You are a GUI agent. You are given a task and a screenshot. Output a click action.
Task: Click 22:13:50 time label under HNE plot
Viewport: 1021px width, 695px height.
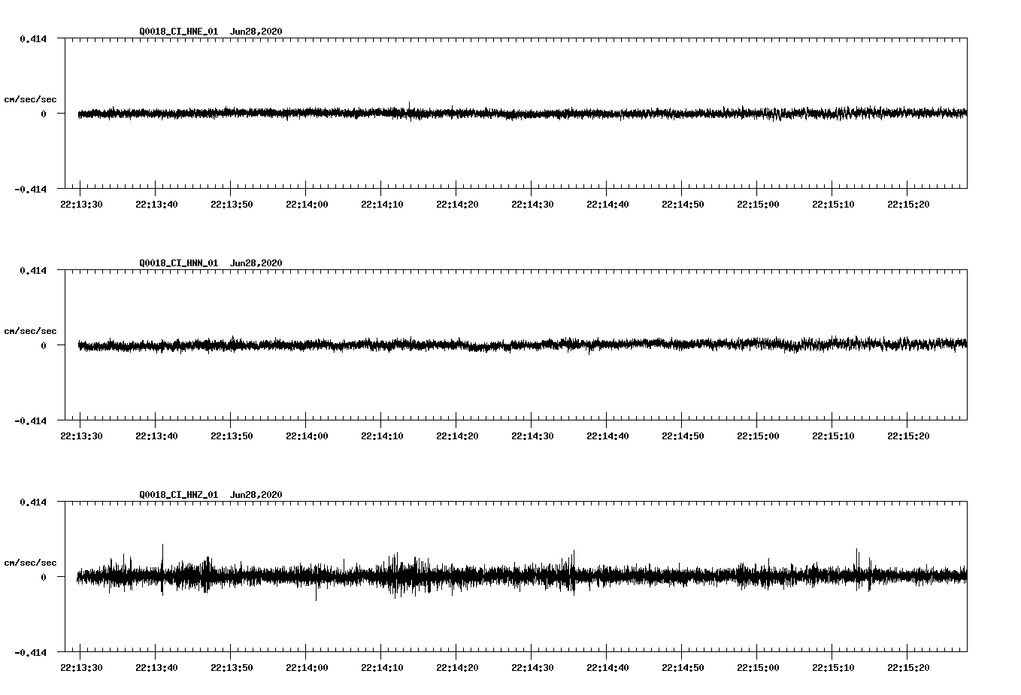(x=232, y=205)
